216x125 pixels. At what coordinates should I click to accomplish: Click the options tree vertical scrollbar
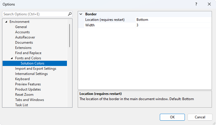[70, 35]
